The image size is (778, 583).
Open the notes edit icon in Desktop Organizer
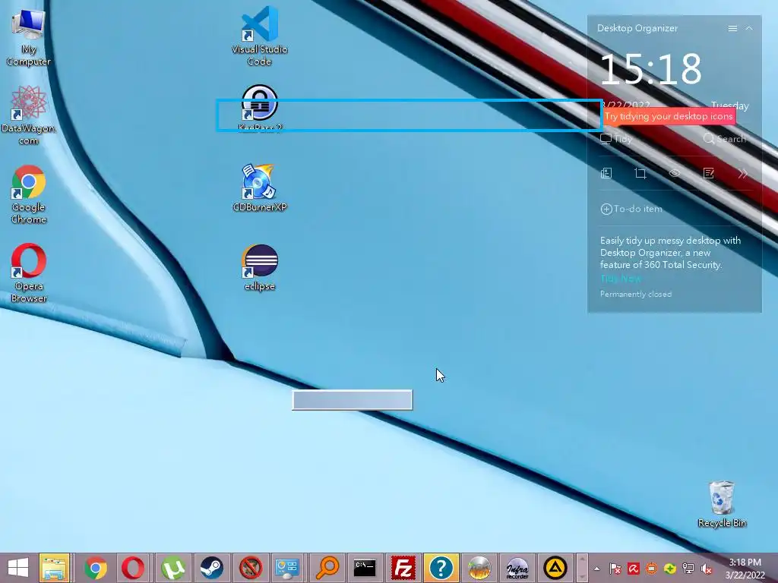[x=709, y=173]
